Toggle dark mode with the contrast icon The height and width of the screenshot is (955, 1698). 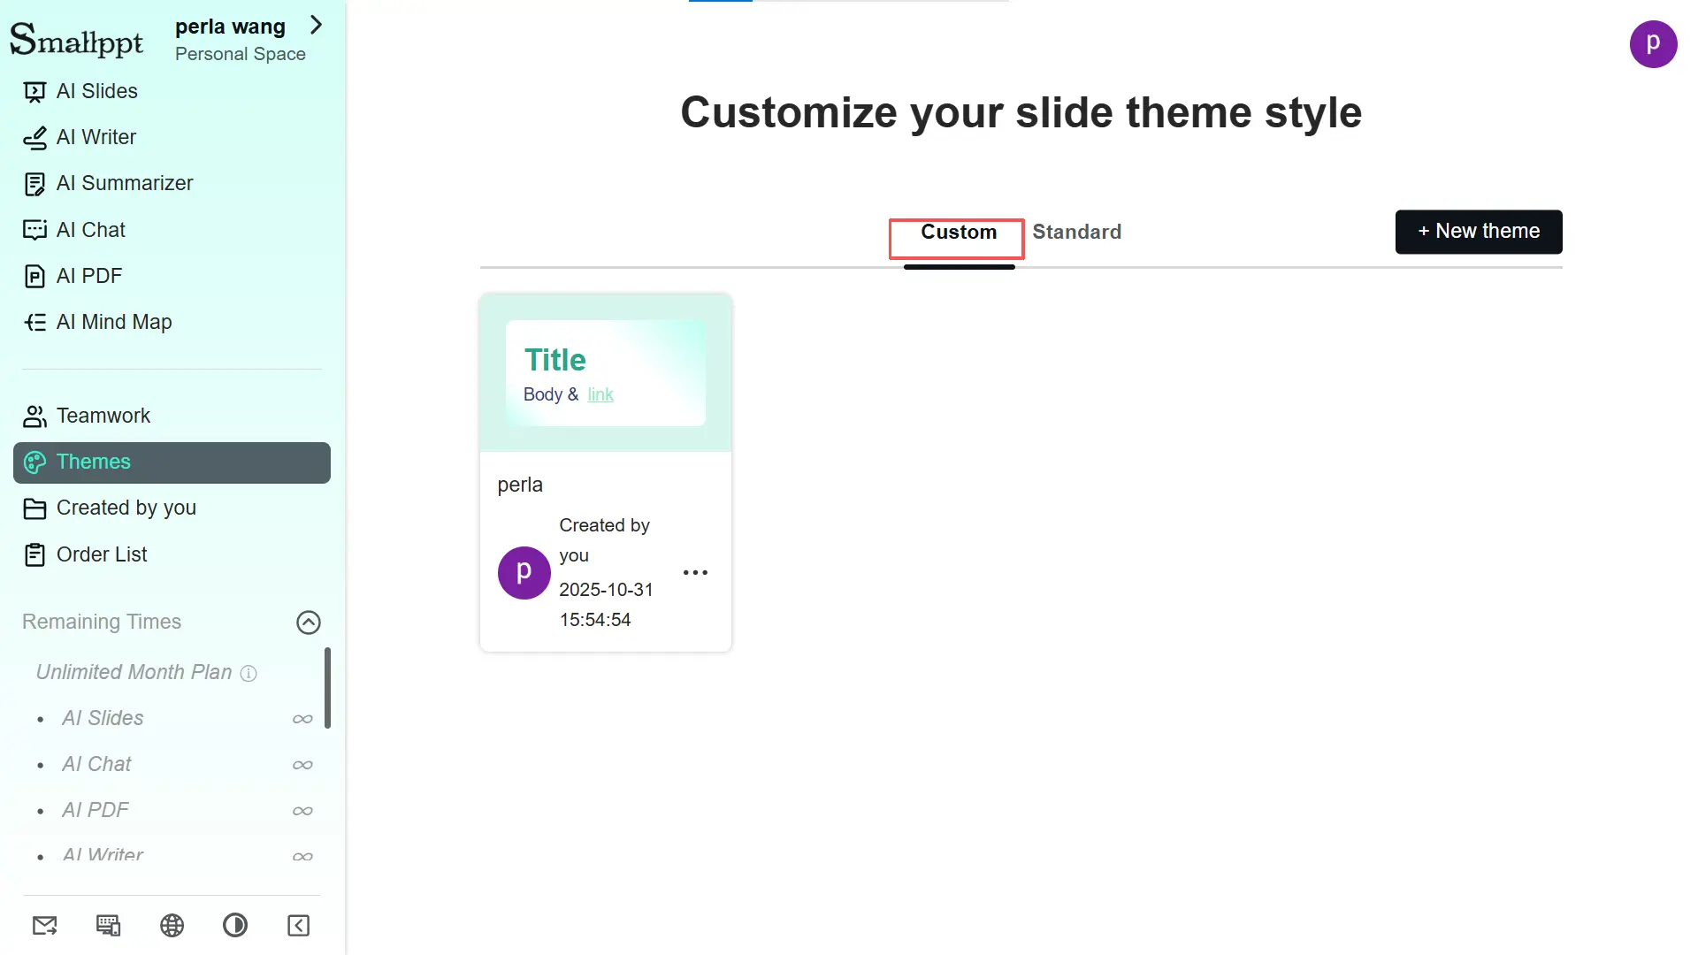234,925
